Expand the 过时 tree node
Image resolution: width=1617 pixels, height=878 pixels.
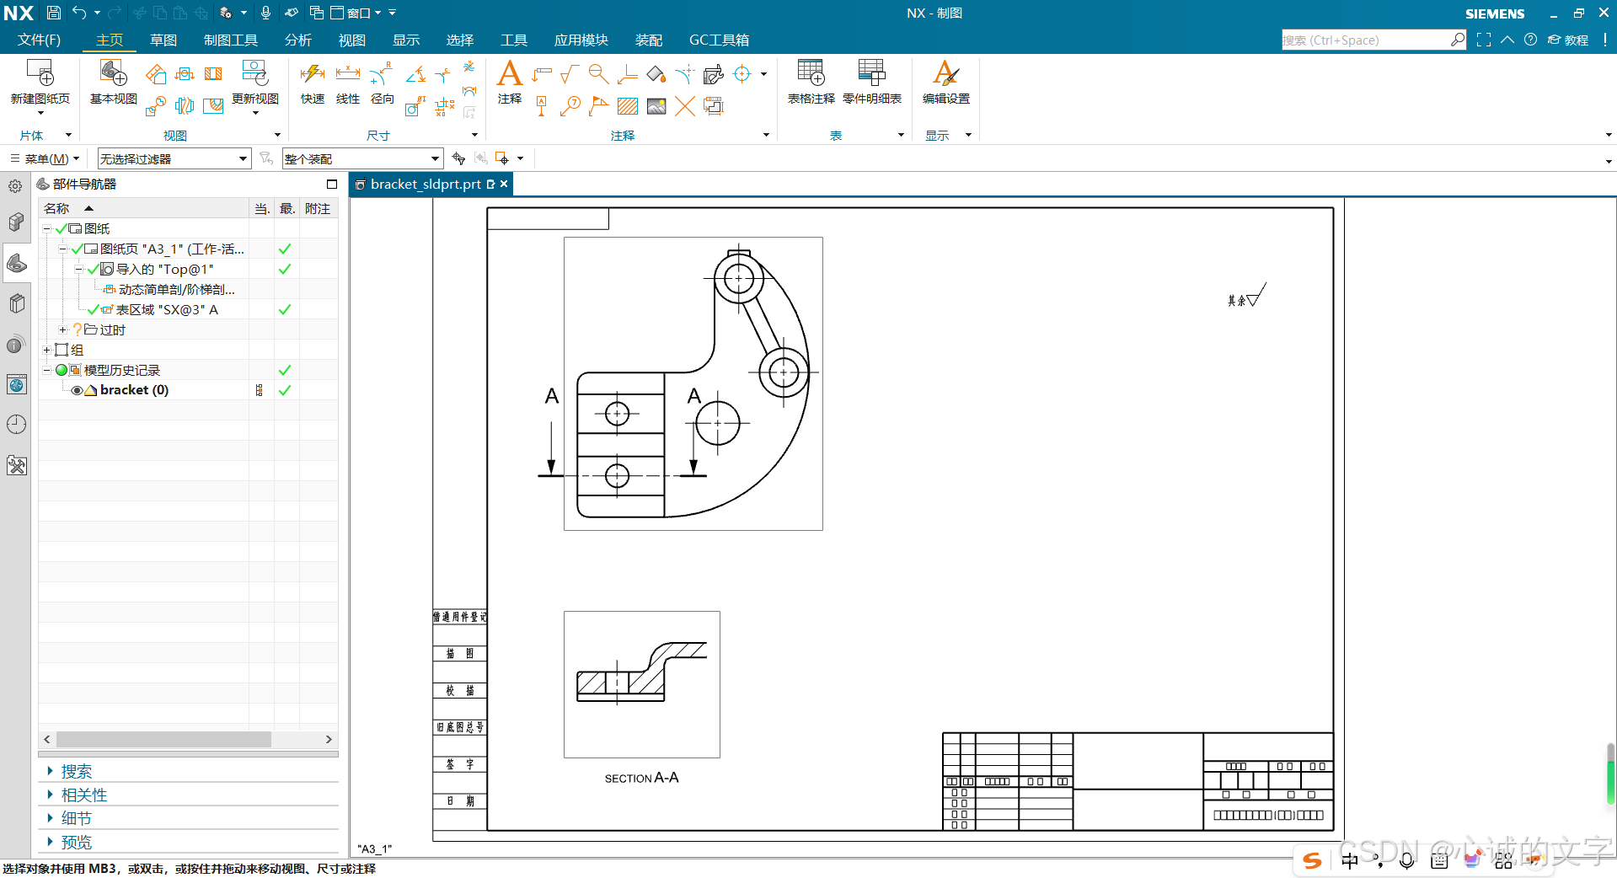point(62,329)
